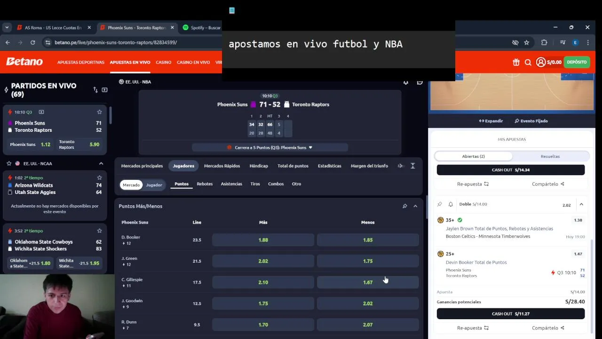Screen dimensions: 602x339
Task: Click Evento Fijado pin link
Action: [531, 121]
